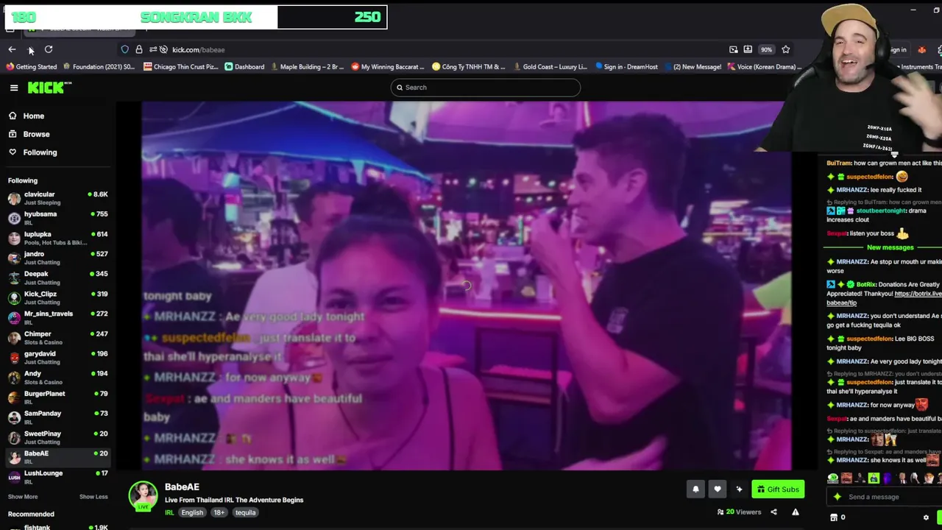Jump to New messages in chat
Viewport: 942px width, 530px height.
click(890, 247)
